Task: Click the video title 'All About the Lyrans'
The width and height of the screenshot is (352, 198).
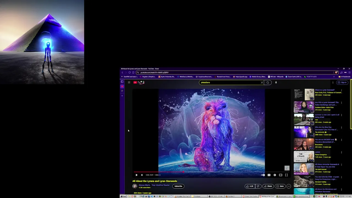Action: click(x=155, y=181)
